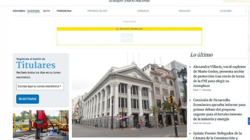The width and height of the screenshot is (250, 140).
Task: Select the Guayaquil edition
Action: (x=34, y=11)
